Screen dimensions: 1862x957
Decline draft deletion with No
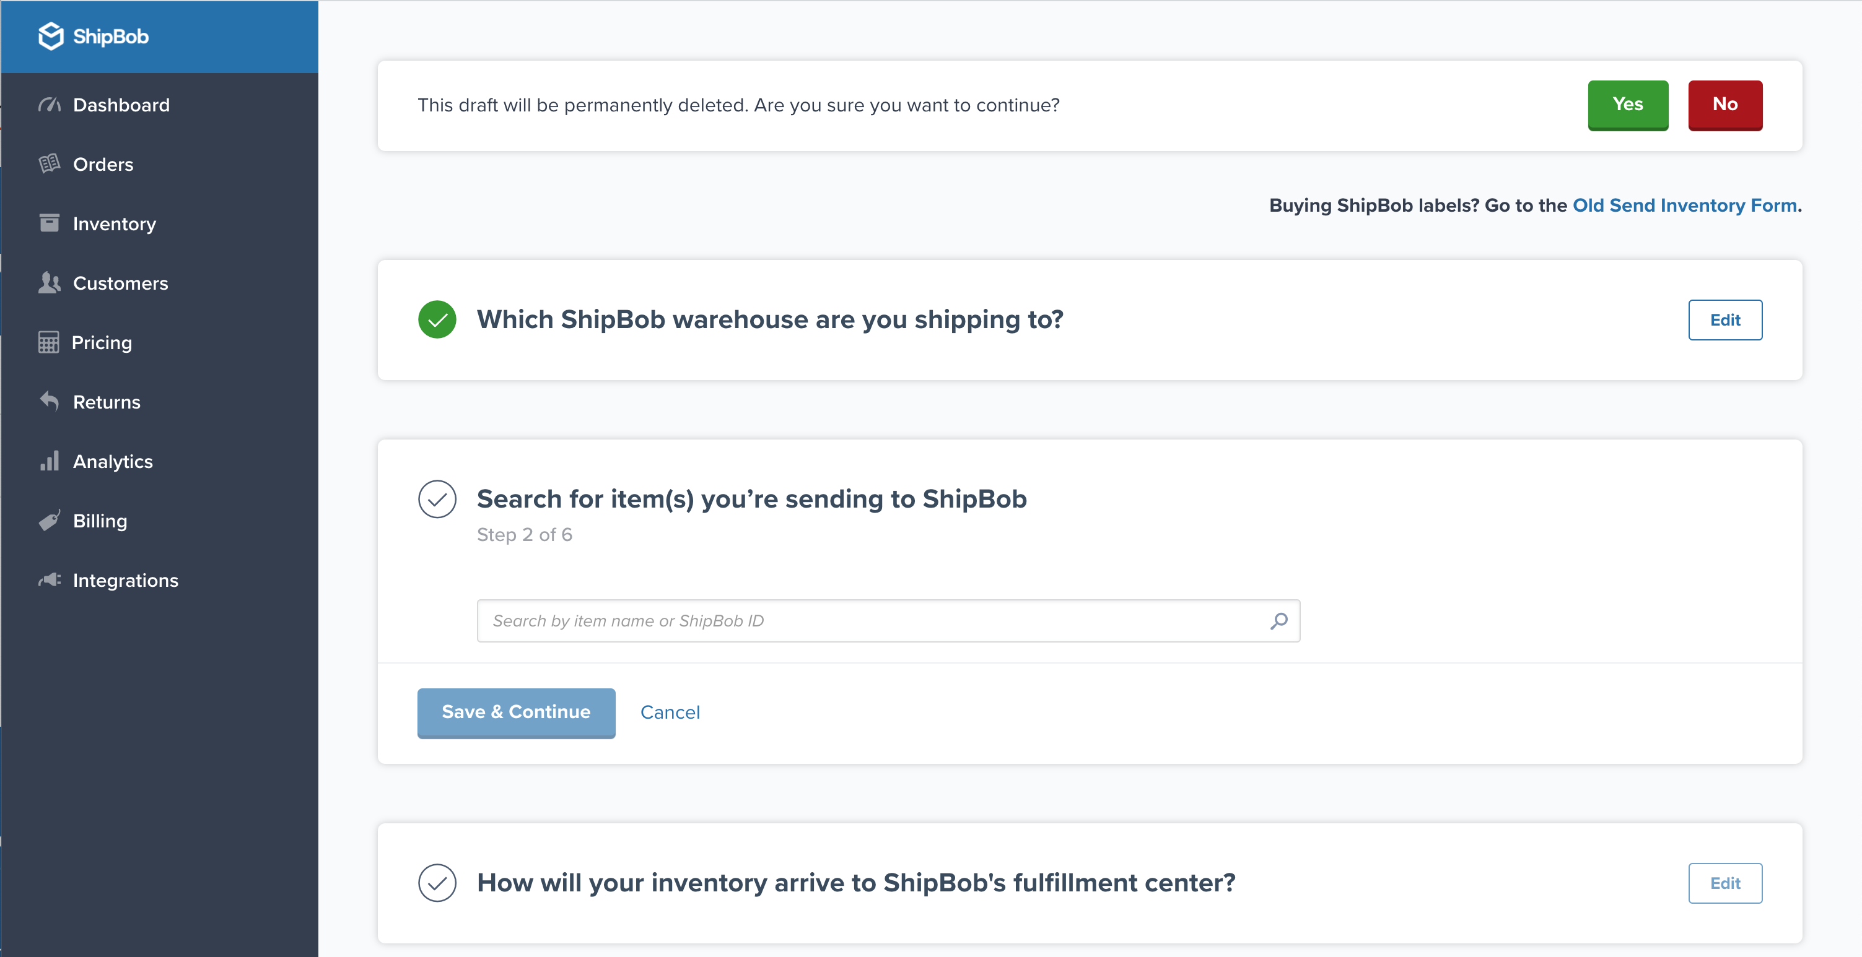[1725, 105]
